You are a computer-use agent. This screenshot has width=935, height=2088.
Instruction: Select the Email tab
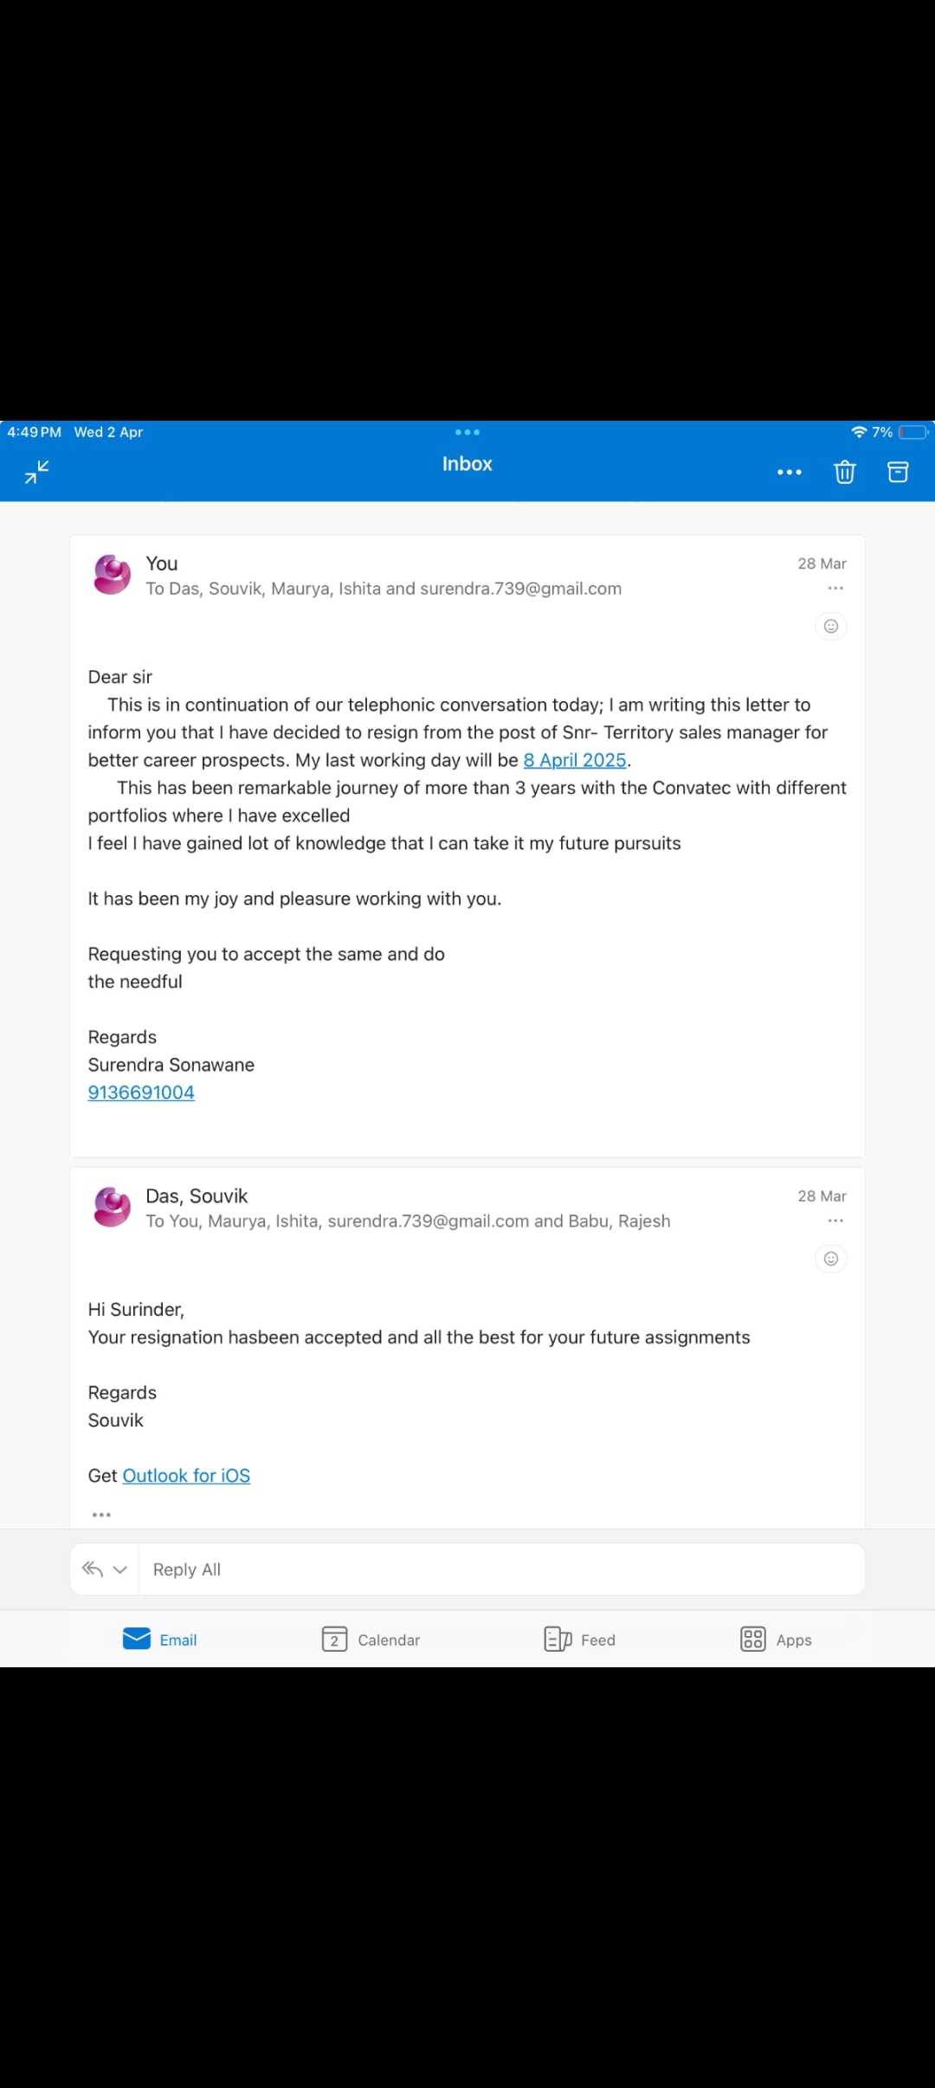coord(160,1640)
